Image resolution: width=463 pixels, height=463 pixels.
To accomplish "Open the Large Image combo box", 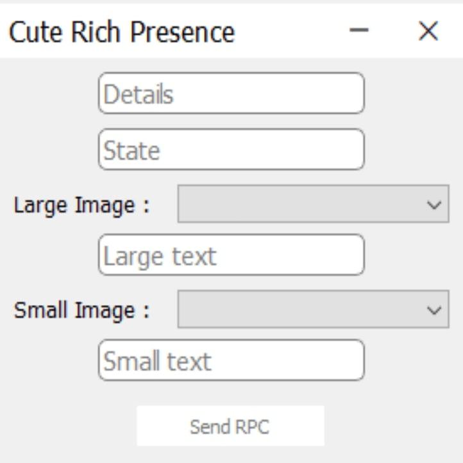I will (x=312, y=204).
